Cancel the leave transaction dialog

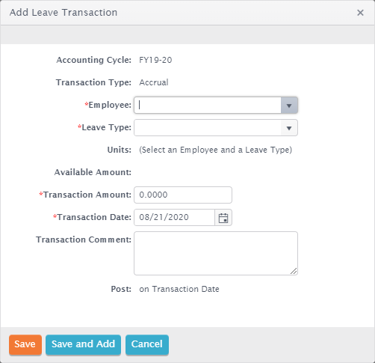coord(147,344)
